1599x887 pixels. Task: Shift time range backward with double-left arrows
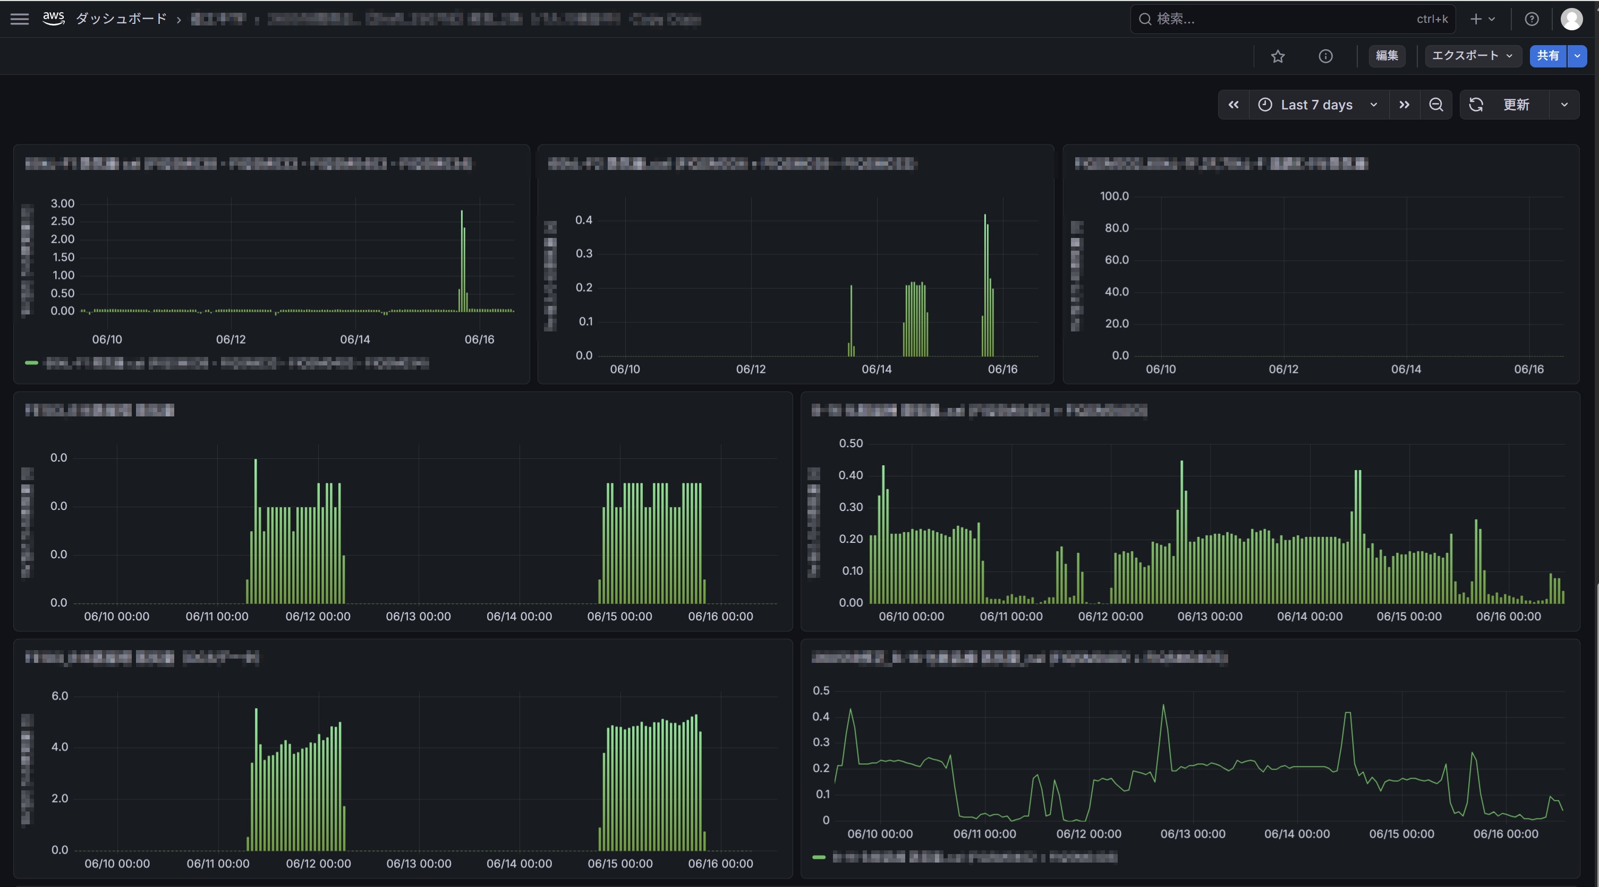(1234, 104)
